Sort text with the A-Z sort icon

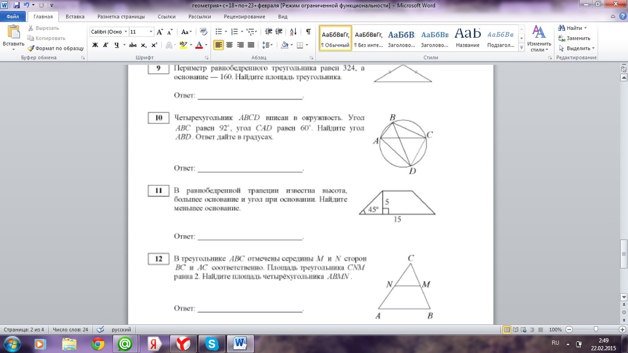pyautogui.click(x=293, y=31)
